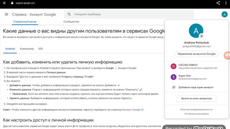Screen dimensions: 230x129
Task: Select the 'Компьютер' platform tab
Action: tap(27, 49)
